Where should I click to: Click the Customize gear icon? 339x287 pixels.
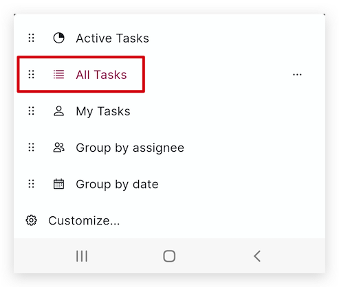(31, 220)
